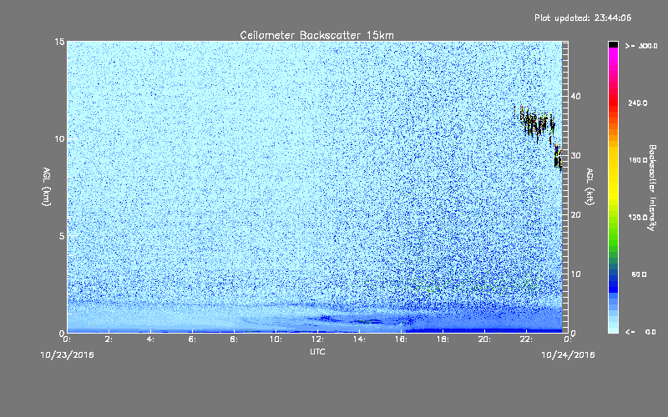
Task: Click the colorbar value 240.0
Action: [638, 103]
